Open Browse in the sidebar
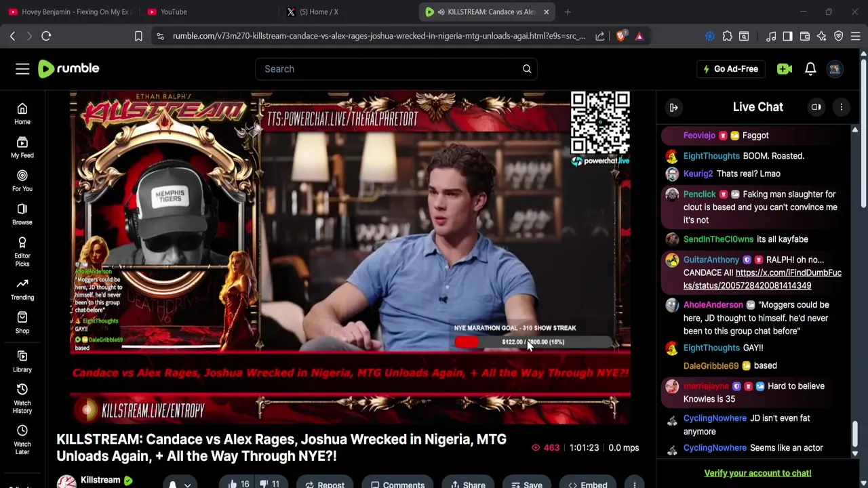The width and height of the screenshot is (868, 488). (x=22, y=214)
